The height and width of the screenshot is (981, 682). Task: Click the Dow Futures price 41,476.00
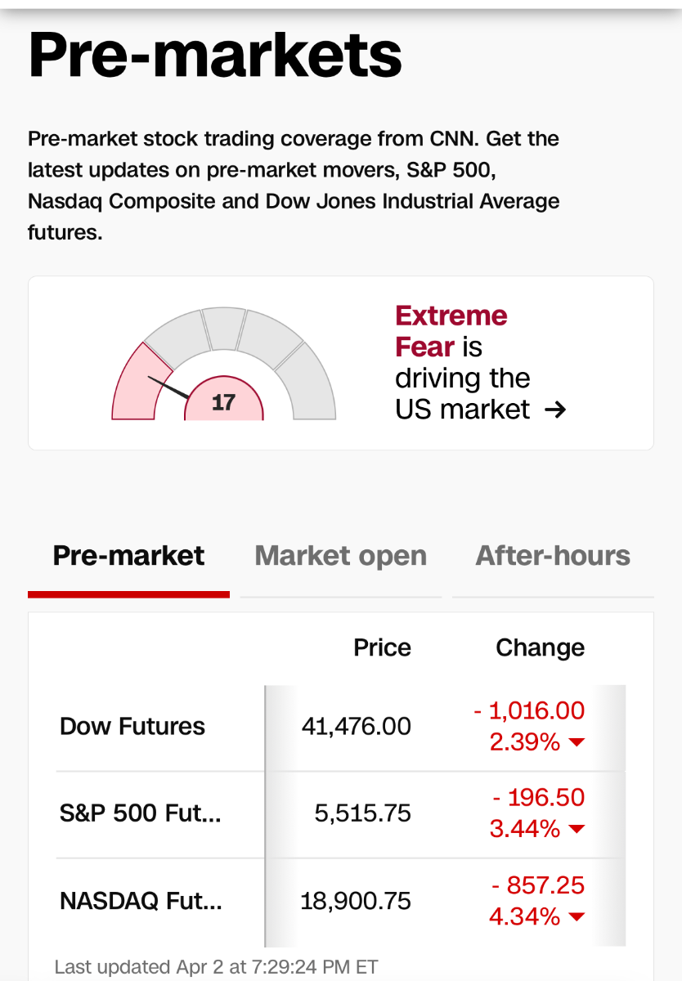356,726
